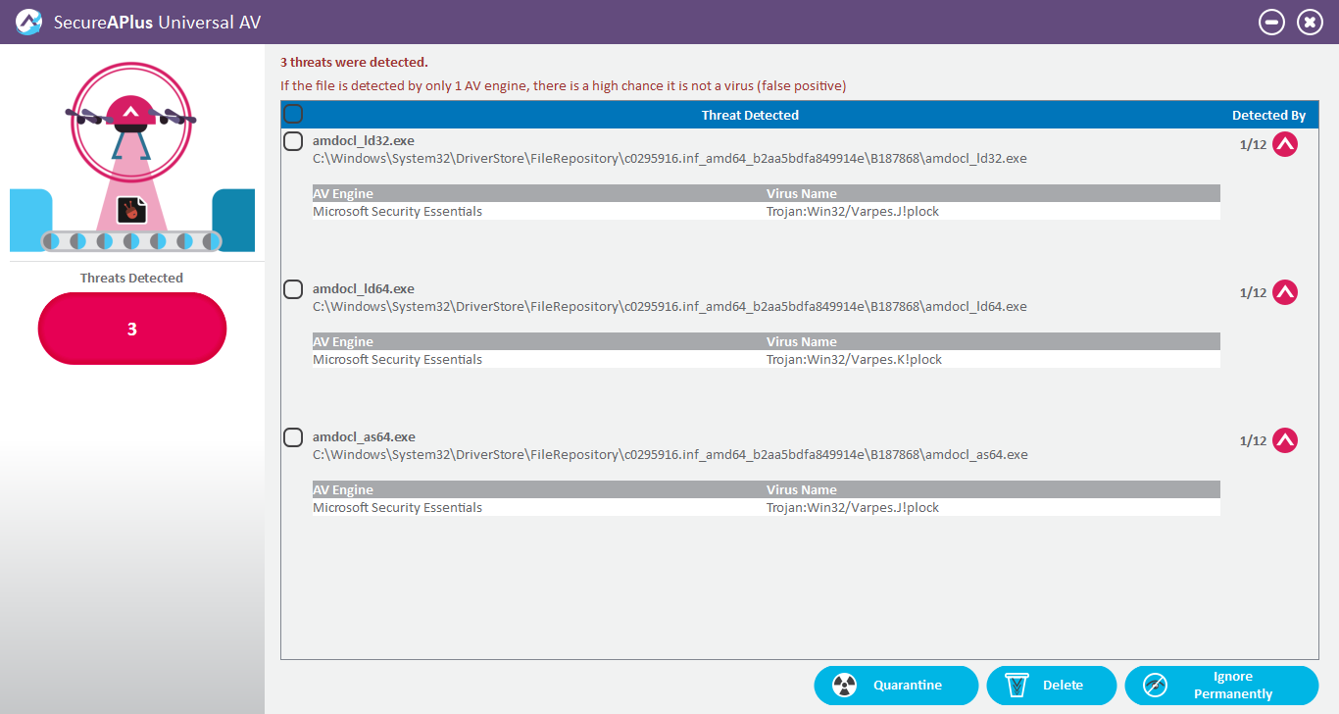
Task: Check the amdocl_as64.exe threat checkbox
Action: click(x=293, y=437)
